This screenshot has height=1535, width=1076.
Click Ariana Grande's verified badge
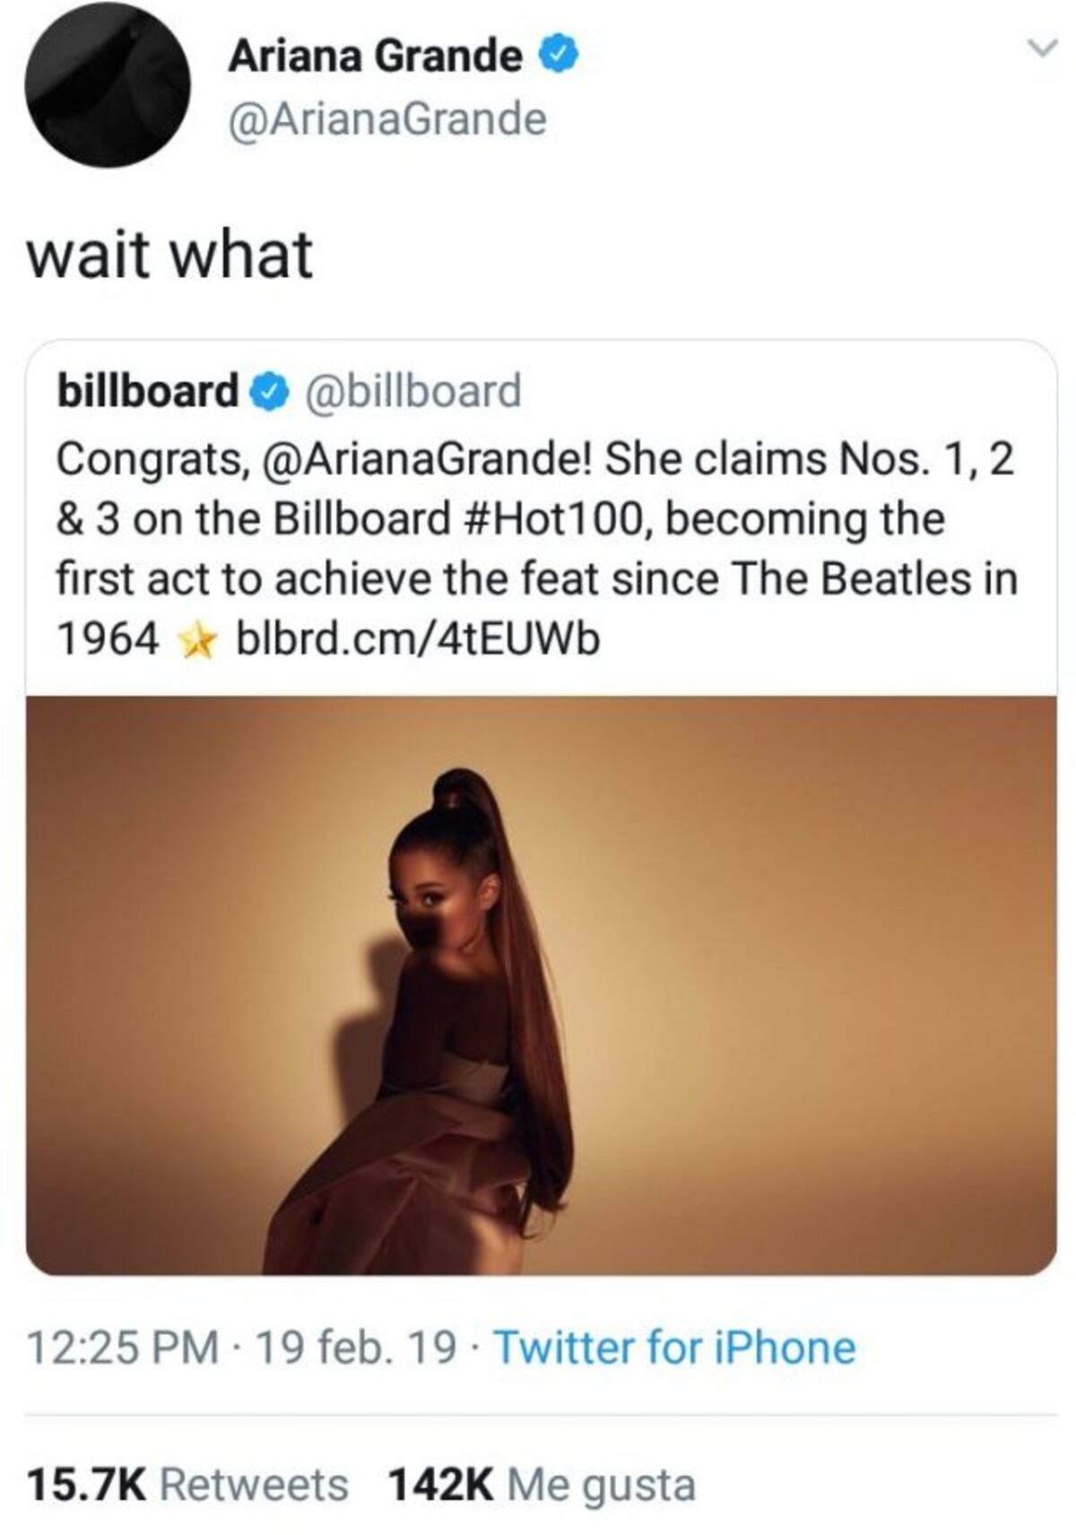coord(557,52)
